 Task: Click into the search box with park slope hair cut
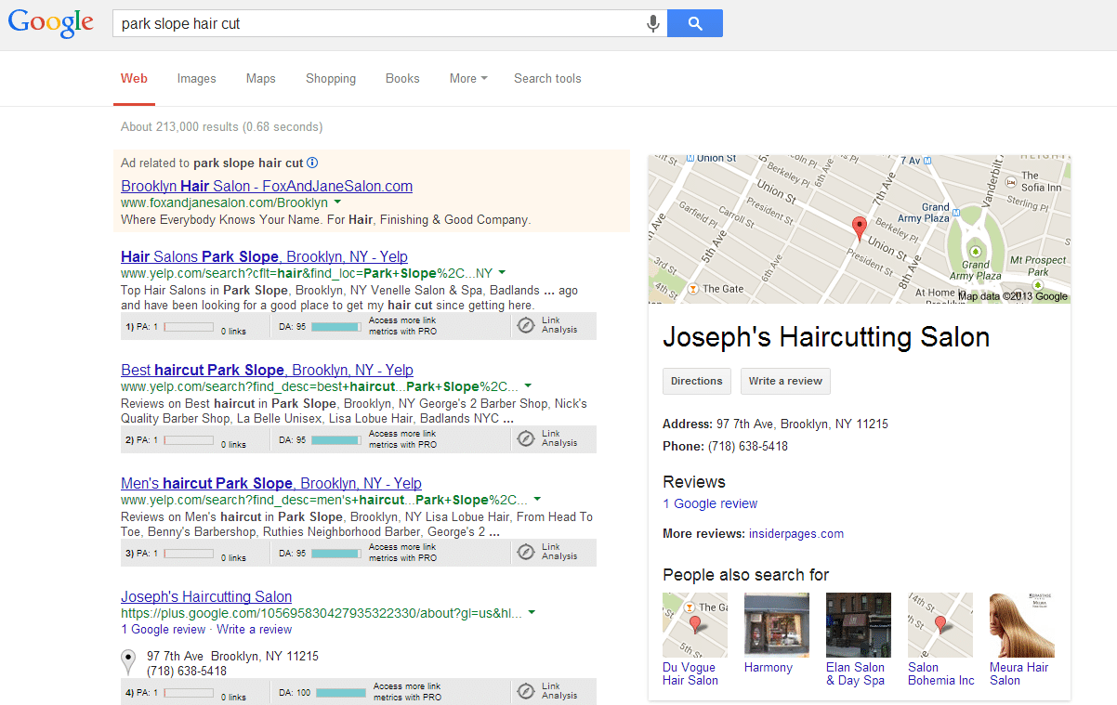(x=379, y=24)
